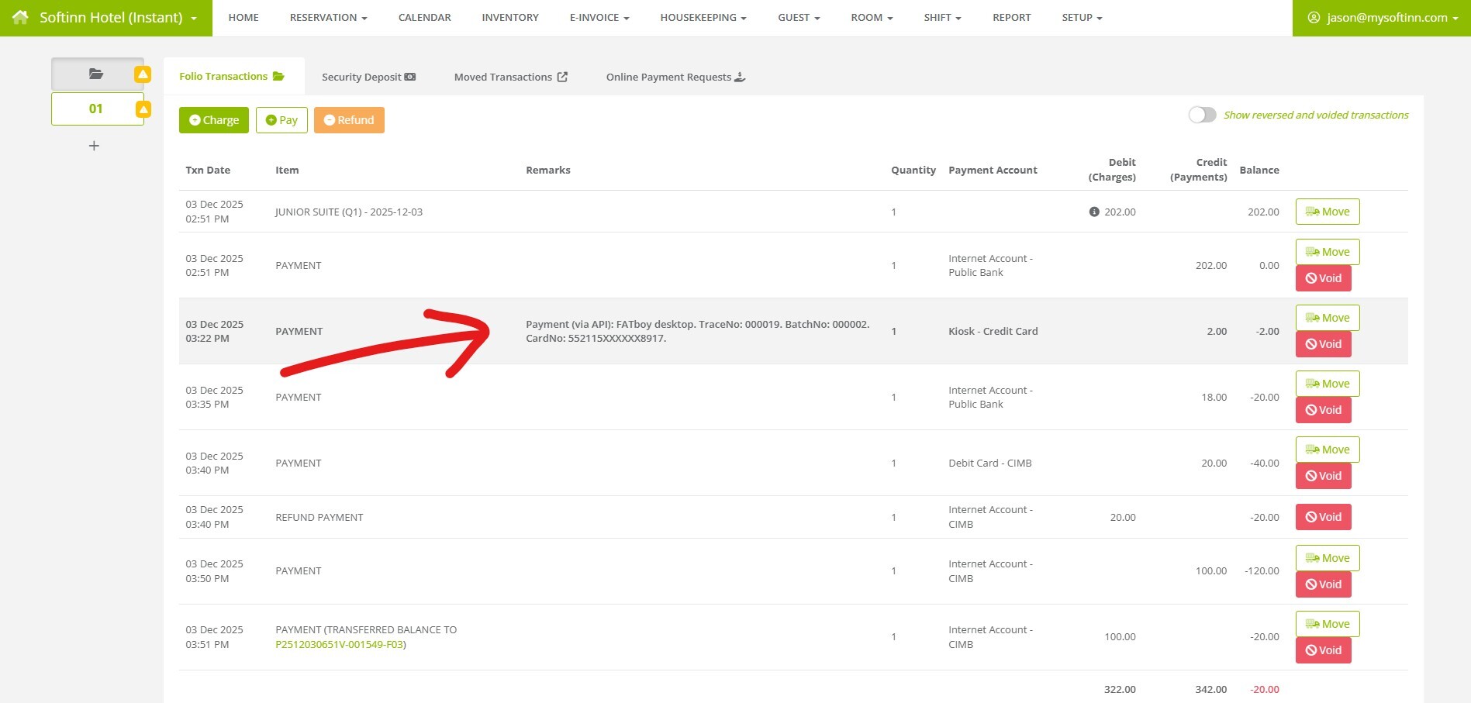
Task: Click the warning triangle on the folder folio tab
Action: pyautogui.click(x=142, y=74)
